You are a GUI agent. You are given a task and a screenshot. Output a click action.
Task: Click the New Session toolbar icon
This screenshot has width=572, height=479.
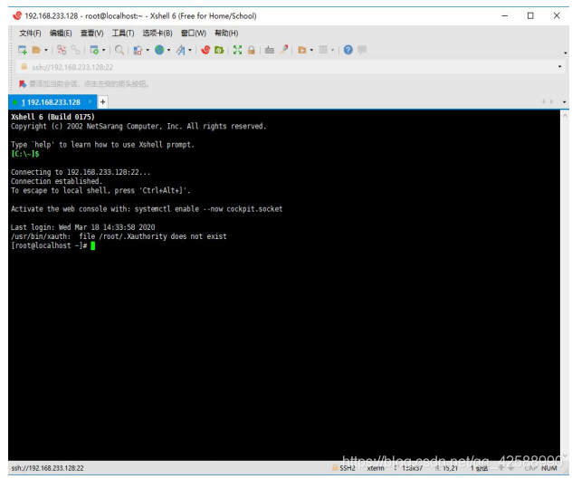23,50
